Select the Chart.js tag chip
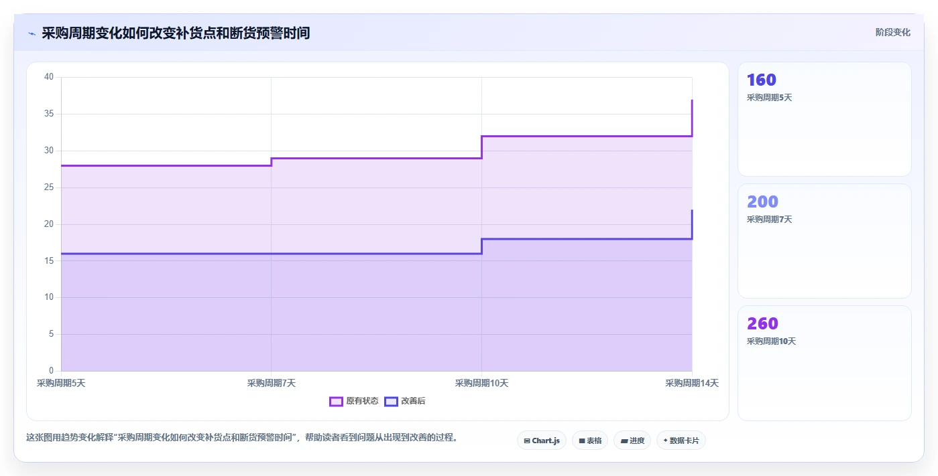Viewport: 938px width, 476px height. (x=542, y=441)
